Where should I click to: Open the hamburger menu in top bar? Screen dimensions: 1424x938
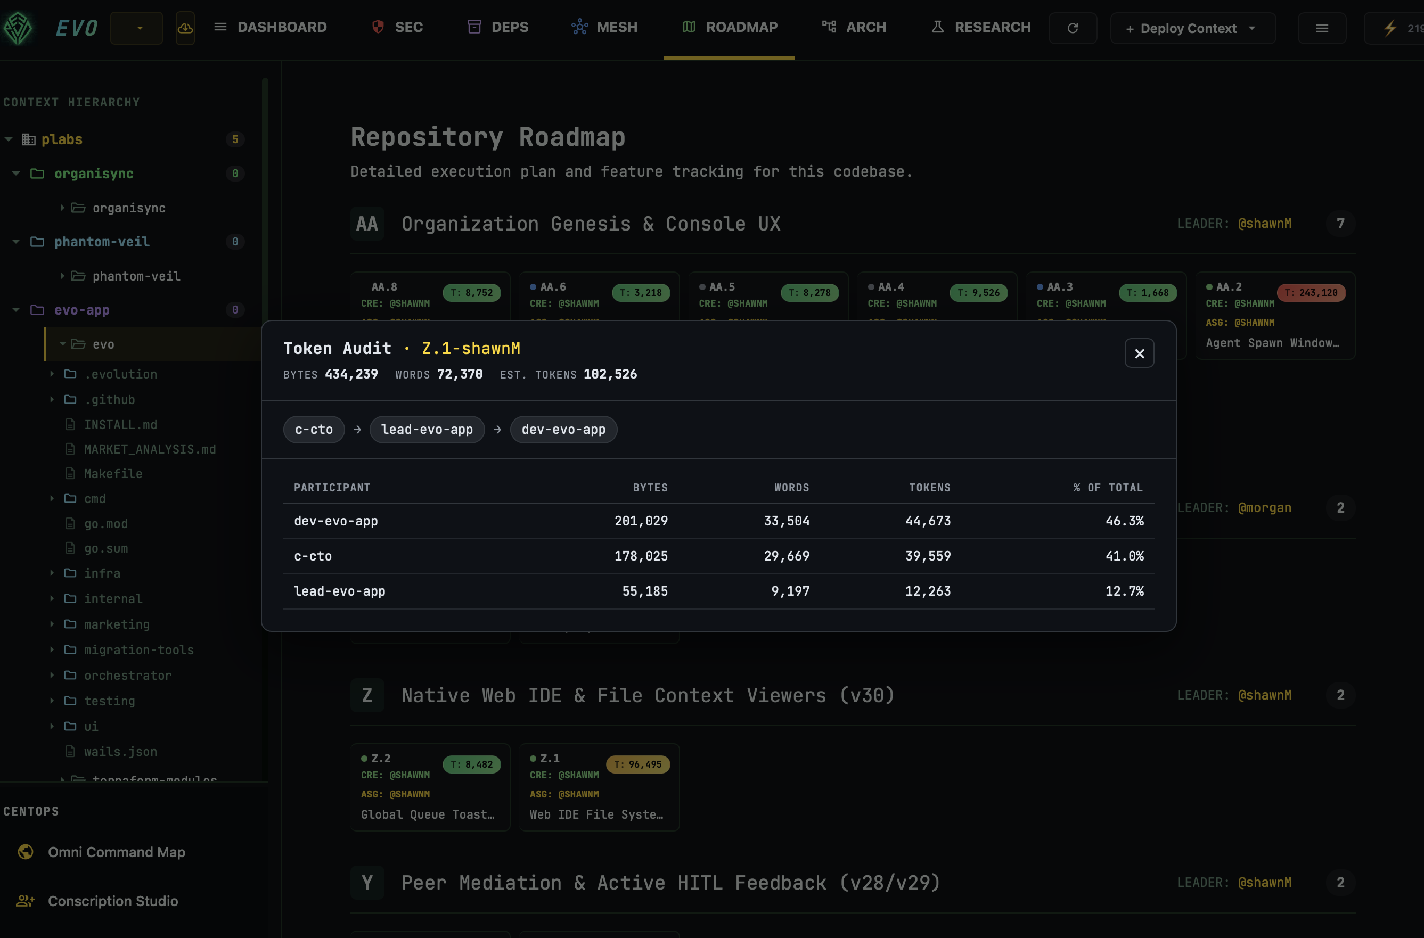coord(1322,28)
